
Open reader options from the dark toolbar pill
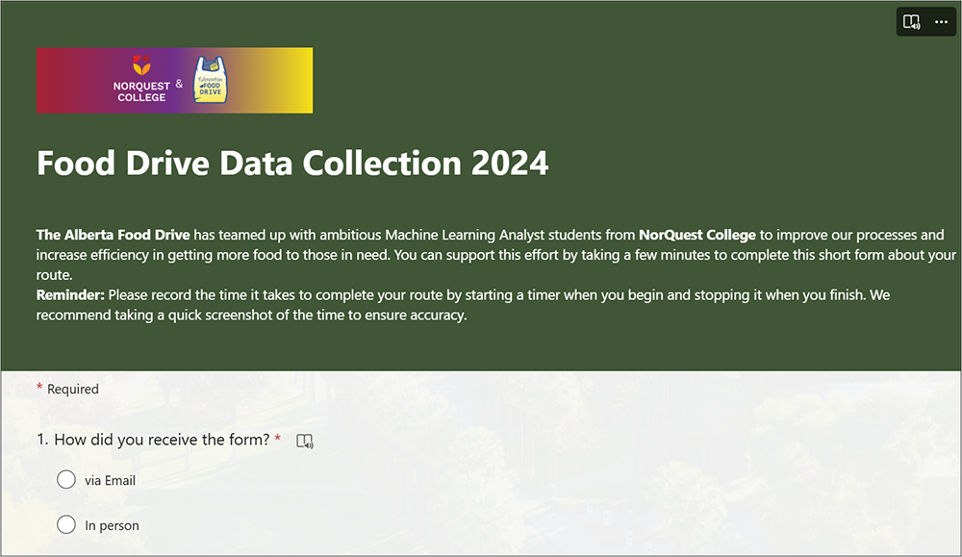pos(912,21)
